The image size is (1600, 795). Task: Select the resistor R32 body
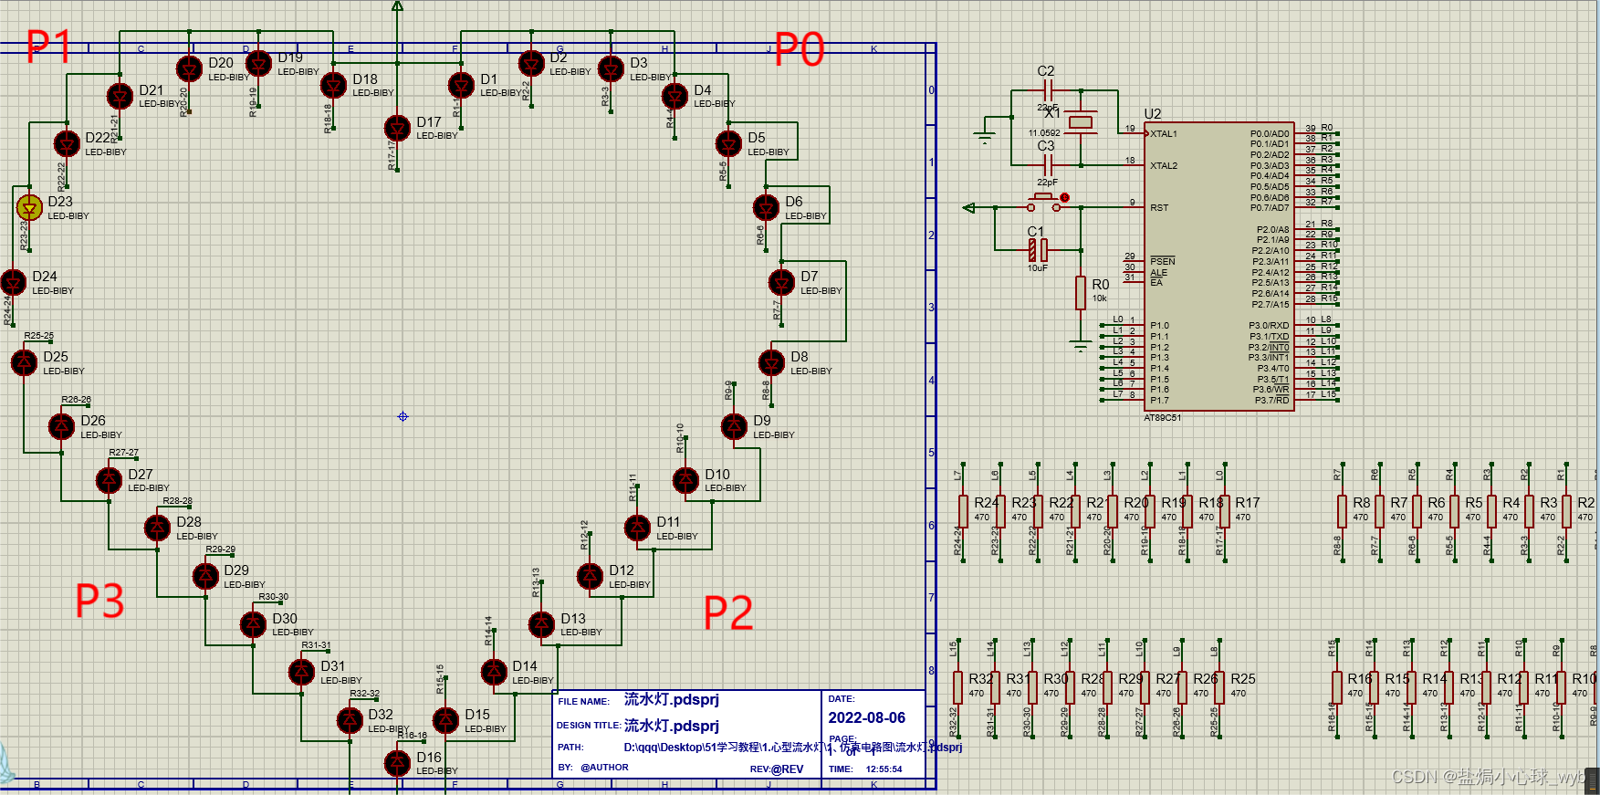(957, 687)
